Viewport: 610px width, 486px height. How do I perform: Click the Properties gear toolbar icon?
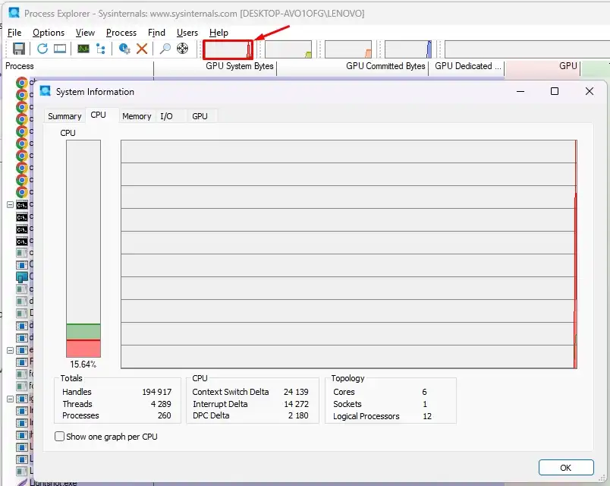(x=124, y=49)
